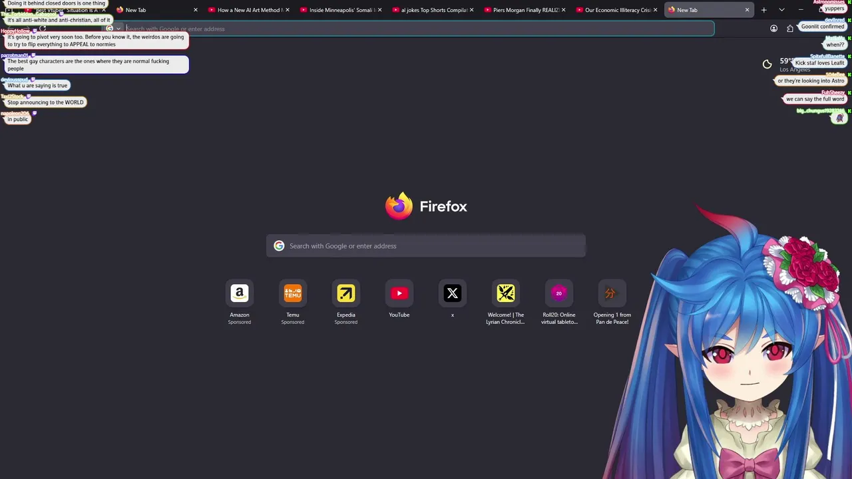
Task: Click 'Opening 1 from Pan de Peace!' label
Action: pyautogui.click(x=612, y=319)
